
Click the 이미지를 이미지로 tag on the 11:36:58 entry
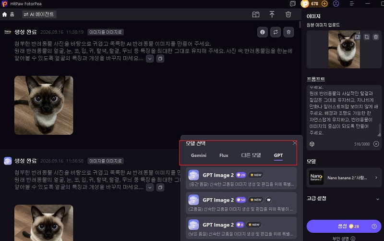click(105, 161)
